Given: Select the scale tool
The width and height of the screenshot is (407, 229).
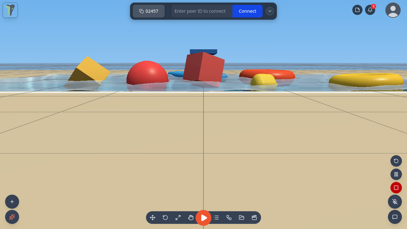Looking at the screenshot, I should pos(178,218).
